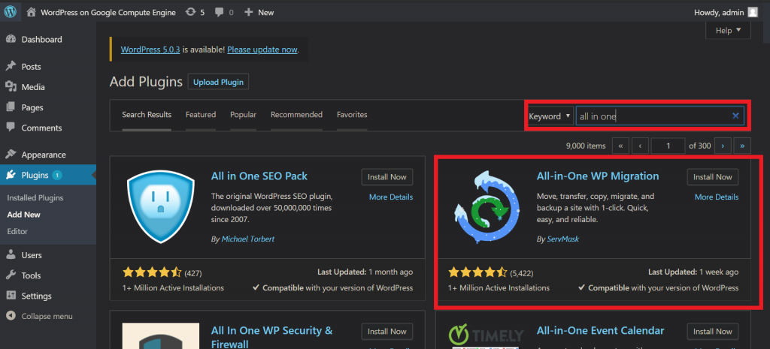Open the 'WordPress 5.0.3' link
The width and height of the screenshot is (770, 349).
point(150,50)
